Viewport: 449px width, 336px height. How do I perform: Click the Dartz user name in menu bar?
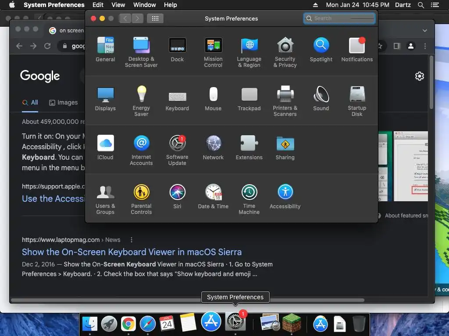403,5
